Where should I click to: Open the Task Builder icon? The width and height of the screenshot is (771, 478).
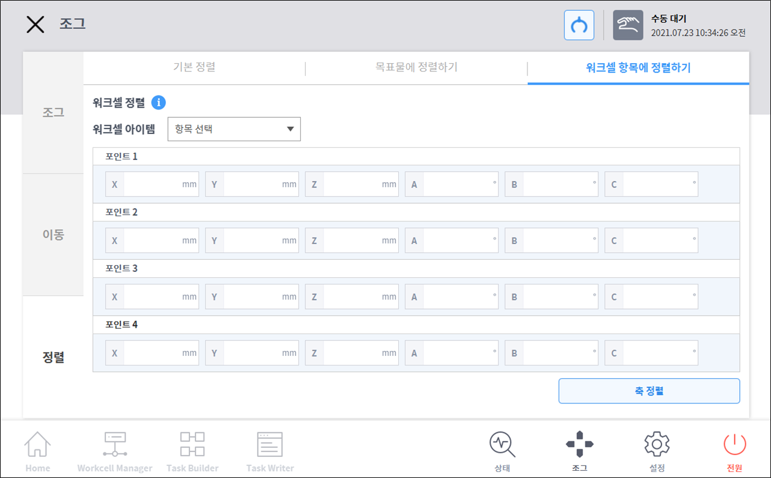192,446
